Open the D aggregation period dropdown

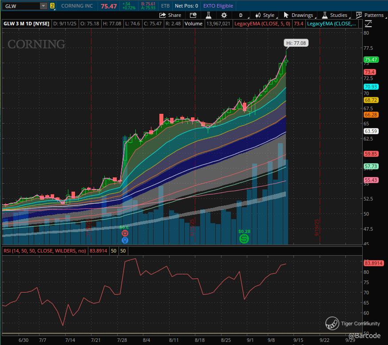click(x=241, y=15)
